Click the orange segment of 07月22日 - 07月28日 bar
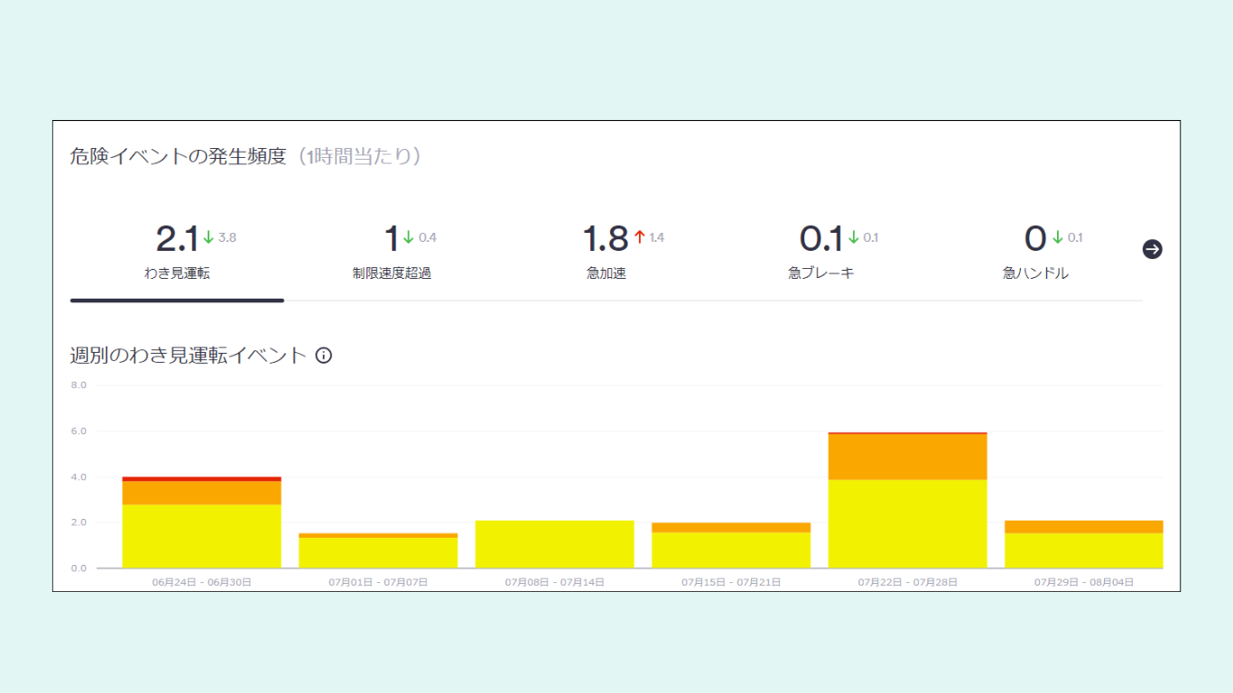Viewport: 1233px width, 693px height. point(907,457)
